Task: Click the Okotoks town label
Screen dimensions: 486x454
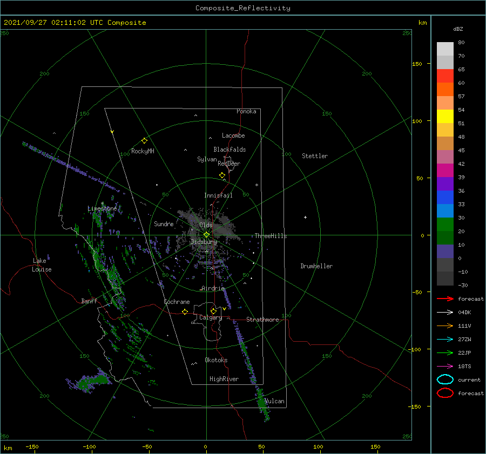Action: [x=216, y=360]
